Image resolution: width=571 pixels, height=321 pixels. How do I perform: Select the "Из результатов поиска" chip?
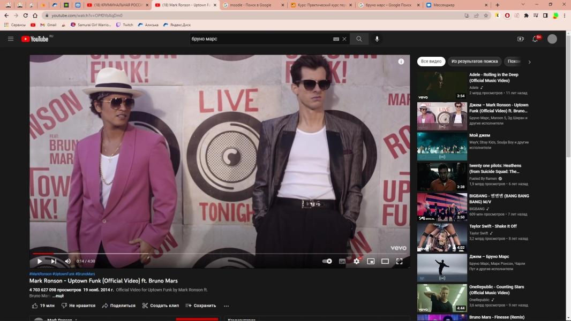474,62
